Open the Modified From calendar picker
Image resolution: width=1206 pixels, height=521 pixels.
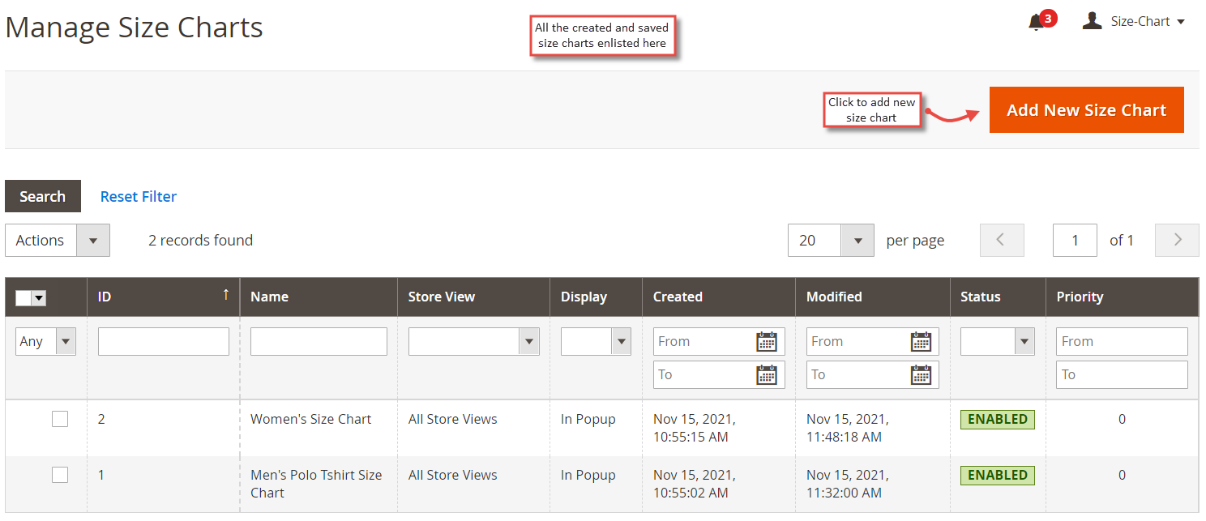click(x=921, y=341)
